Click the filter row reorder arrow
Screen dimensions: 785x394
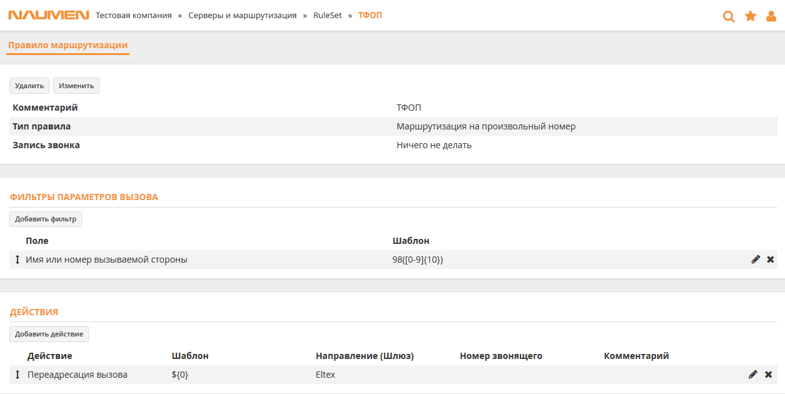[x=18, y=260]
